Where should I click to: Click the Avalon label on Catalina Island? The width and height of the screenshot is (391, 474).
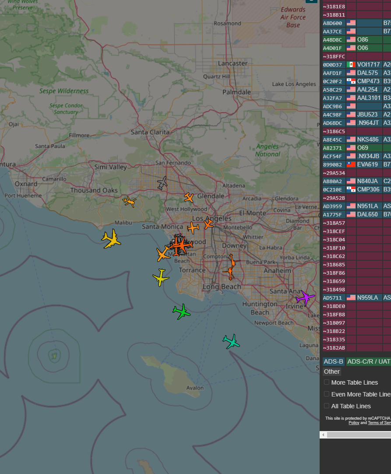click(x=195, y=388)
